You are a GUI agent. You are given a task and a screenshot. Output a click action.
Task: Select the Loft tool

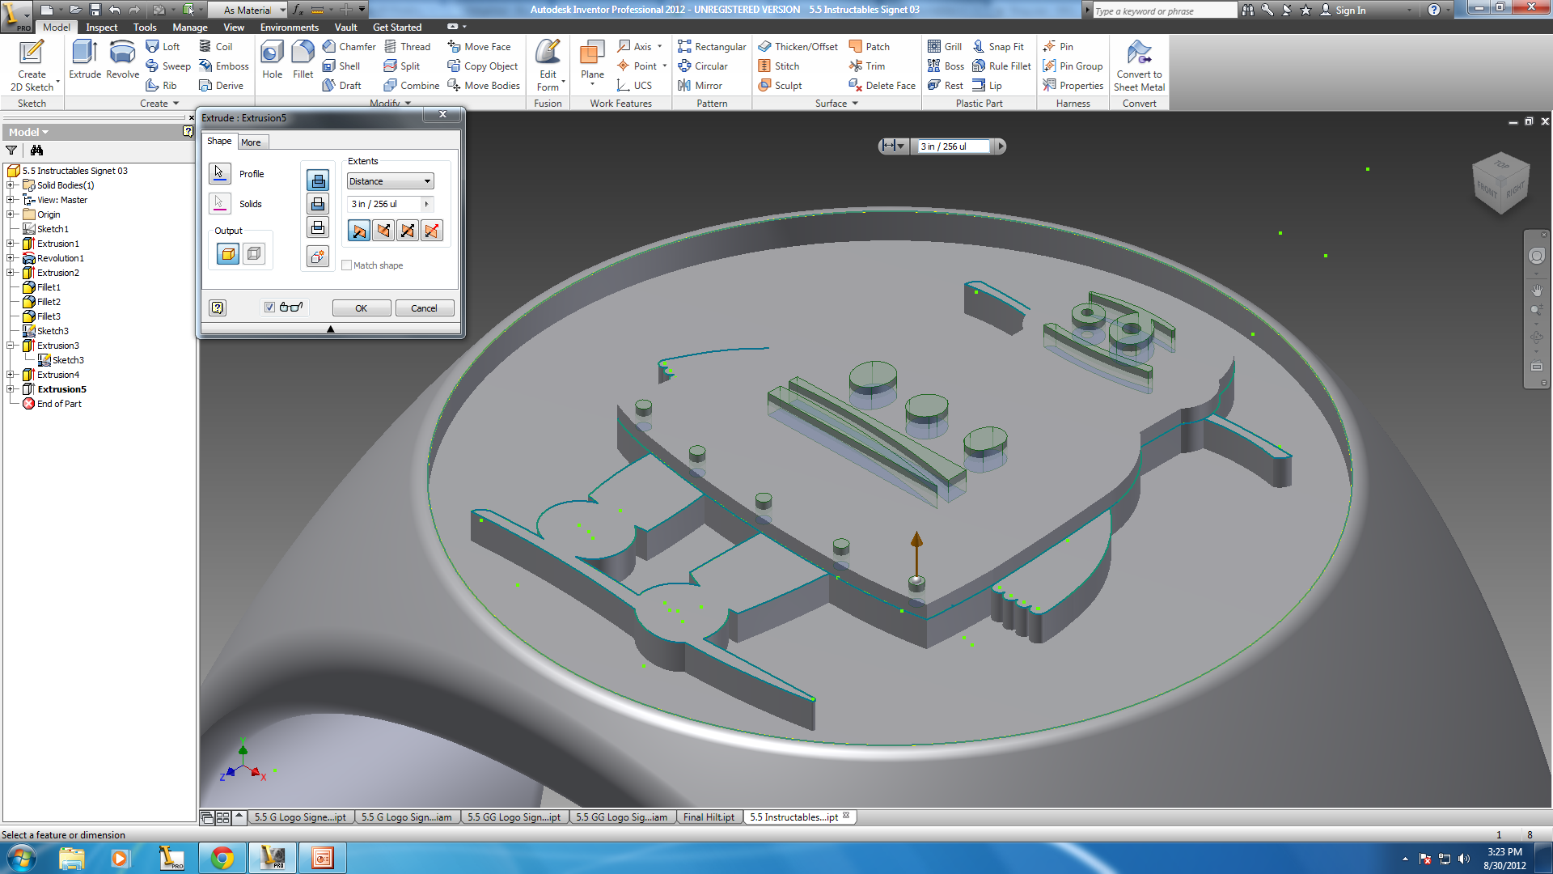pos(163,47)
